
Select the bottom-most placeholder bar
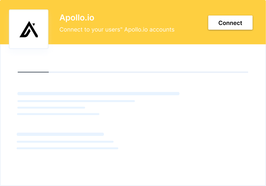68,148
